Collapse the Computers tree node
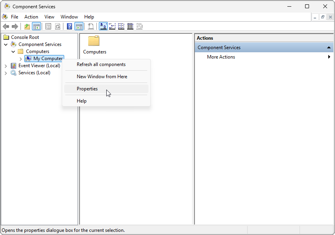Image resolution: width=335 pixels, height=235 pixels. pos(13,51)
